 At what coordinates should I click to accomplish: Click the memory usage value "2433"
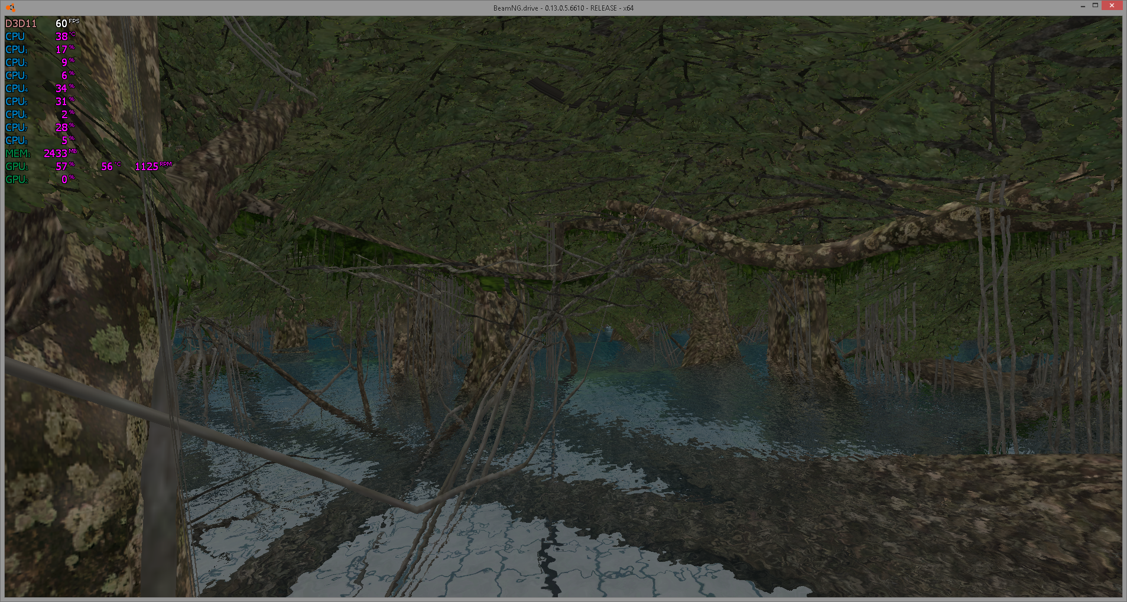[x=56, y=154]
